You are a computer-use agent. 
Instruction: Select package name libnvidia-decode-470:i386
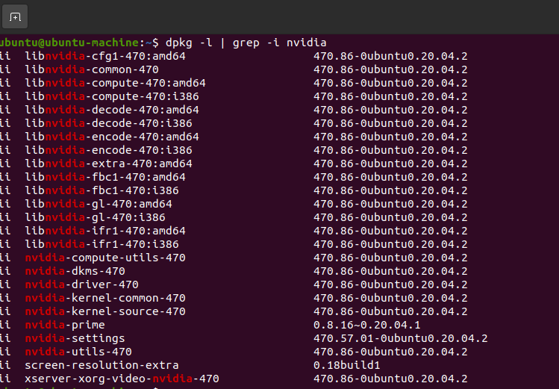click(108, 123)
